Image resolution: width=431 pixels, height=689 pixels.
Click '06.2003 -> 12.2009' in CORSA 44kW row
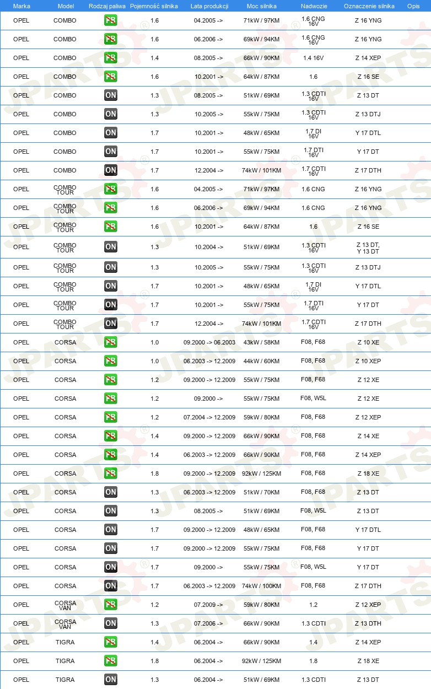pos(209,361)
